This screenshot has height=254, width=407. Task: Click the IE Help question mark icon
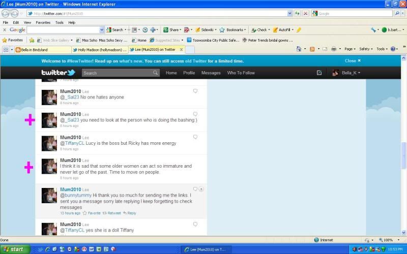pyautogui.click(x=393, y=49)
